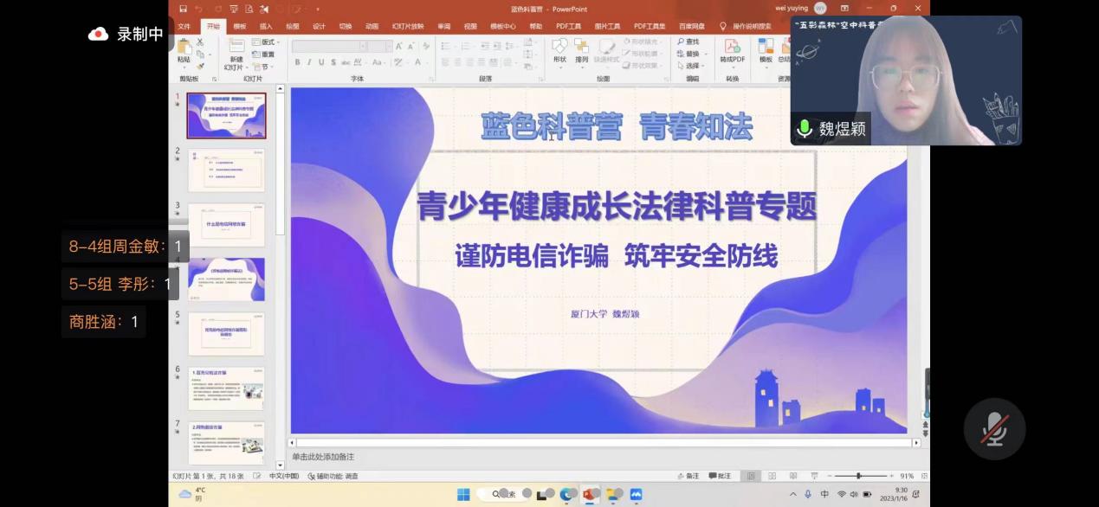This screenshot has height=507, width=1099.
Task: Click the zoom slider in status bar
Action: point(858,476)
